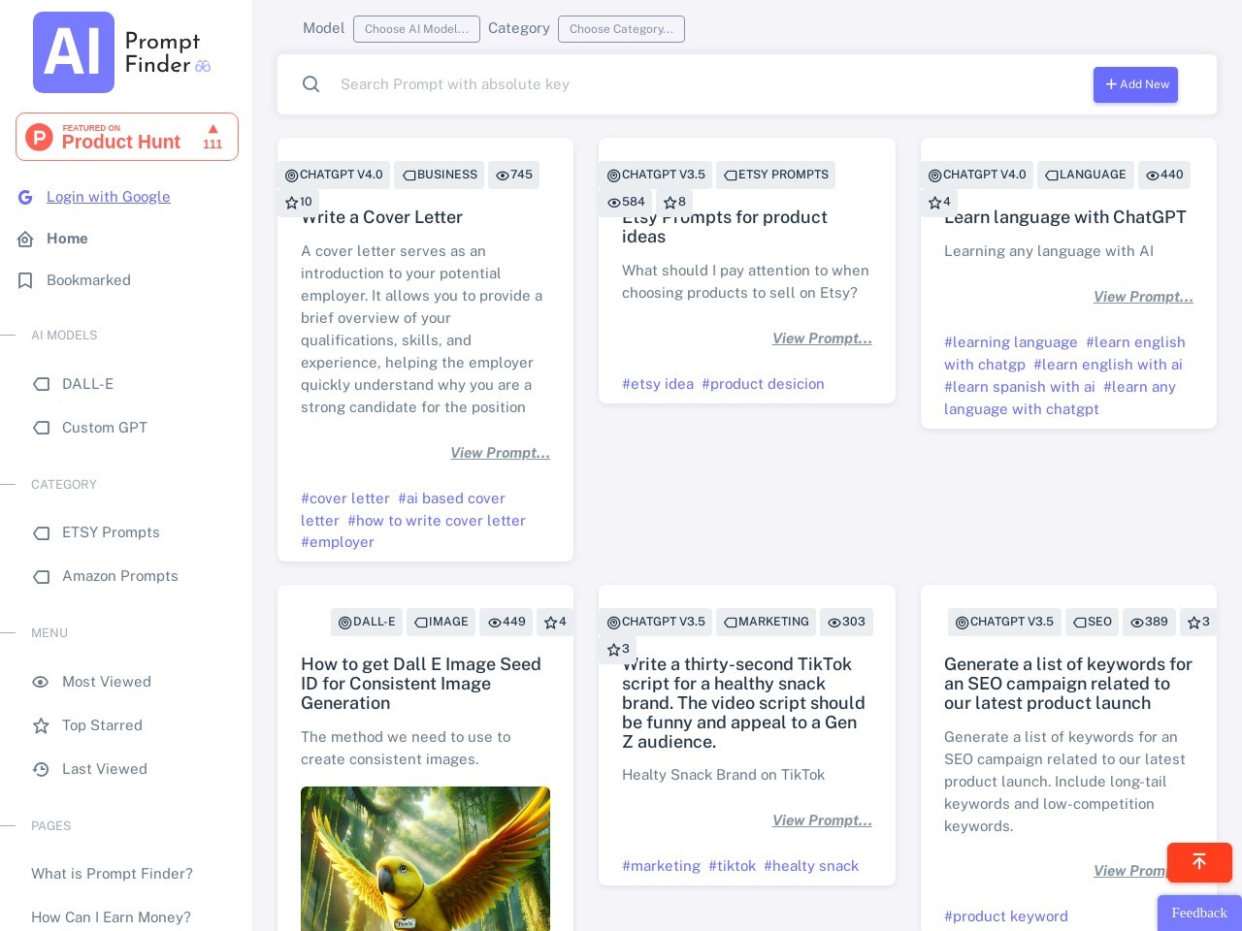The width and height of the screenshot is (1242, 931).
Task: Click the BUSINESS category badge
Action: point(440,176)
